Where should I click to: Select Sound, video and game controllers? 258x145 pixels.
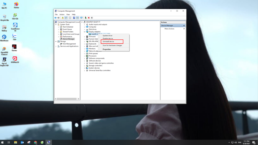(101, 63)
